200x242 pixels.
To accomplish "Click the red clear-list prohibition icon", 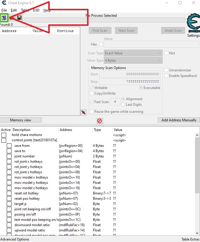I will coord(100,121).
